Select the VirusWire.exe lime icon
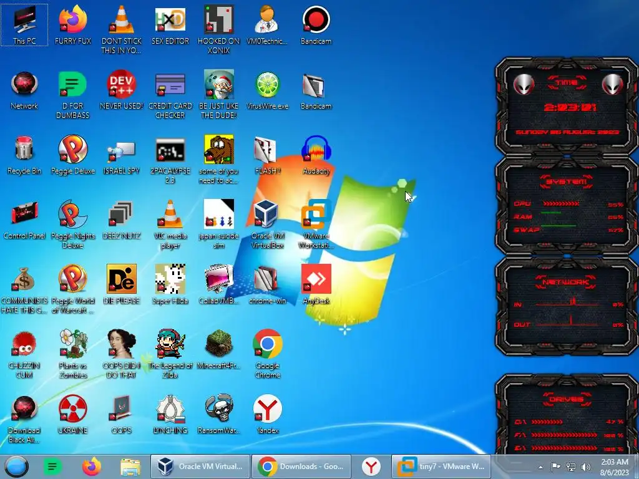This screenshot has height=479, width=639. point(267,90)
